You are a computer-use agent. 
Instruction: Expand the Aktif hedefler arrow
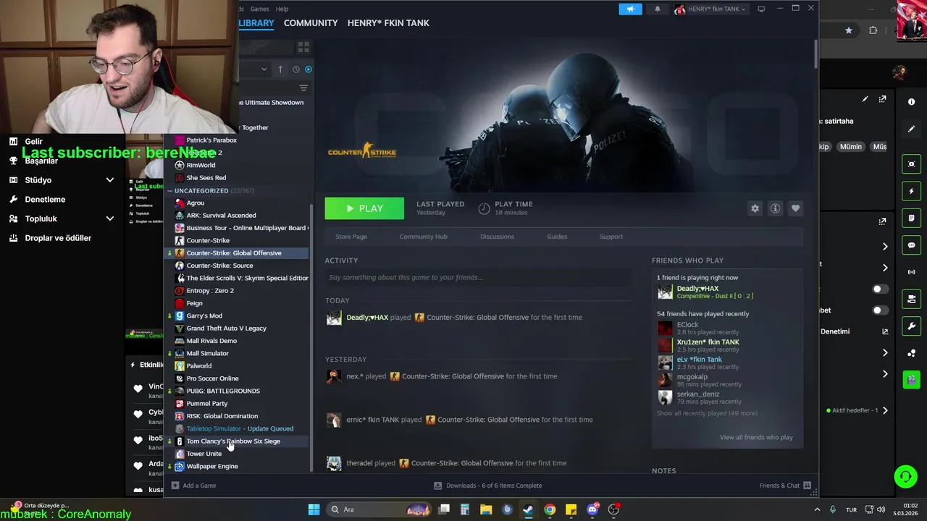[885, 410]
